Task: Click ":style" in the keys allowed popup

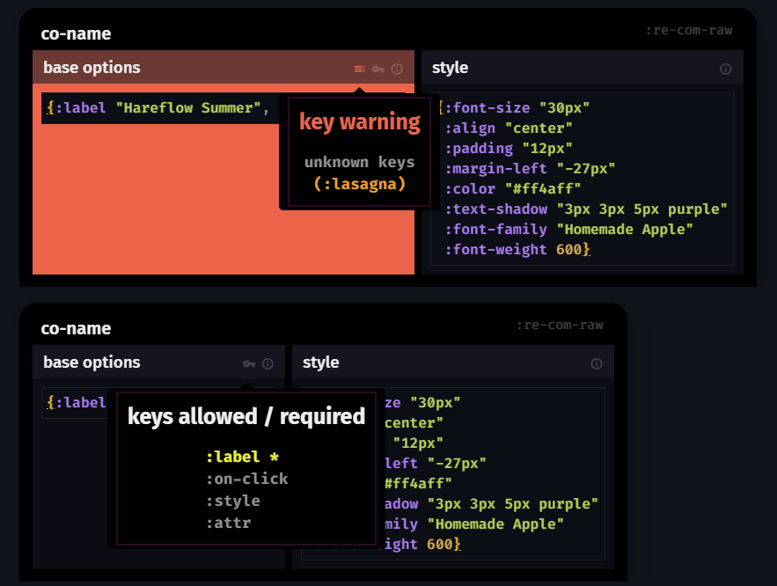Action: [233, 501]
